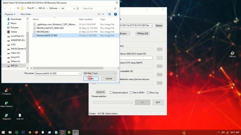
Task: Open the Organize menu
Action: click(x=10, y=14)
